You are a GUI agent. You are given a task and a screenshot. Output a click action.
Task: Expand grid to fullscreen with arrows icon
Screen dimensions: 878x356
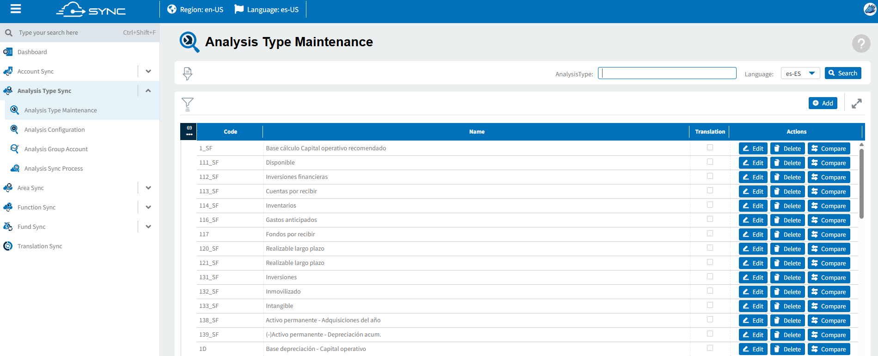point(856,104)
